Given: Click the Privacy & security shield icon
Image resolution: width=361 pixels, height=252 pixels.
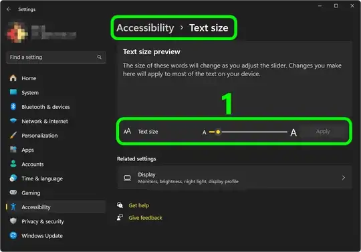Looking at the screenshot, I should (x=13, y=221).
